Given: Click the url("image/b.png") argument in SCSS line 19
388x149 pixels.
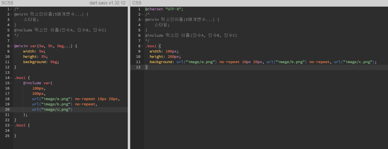Looking at the screenshot, I should [x=52, y=104].
